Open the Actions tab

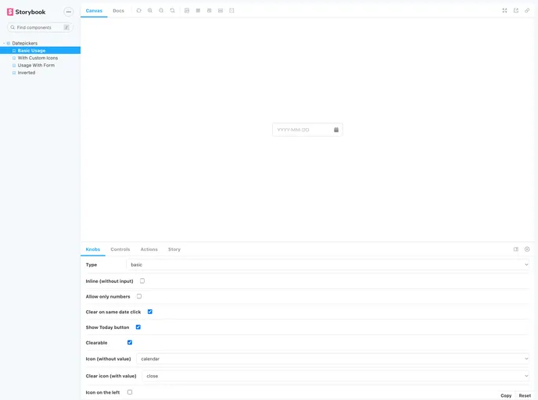[149, 249]
